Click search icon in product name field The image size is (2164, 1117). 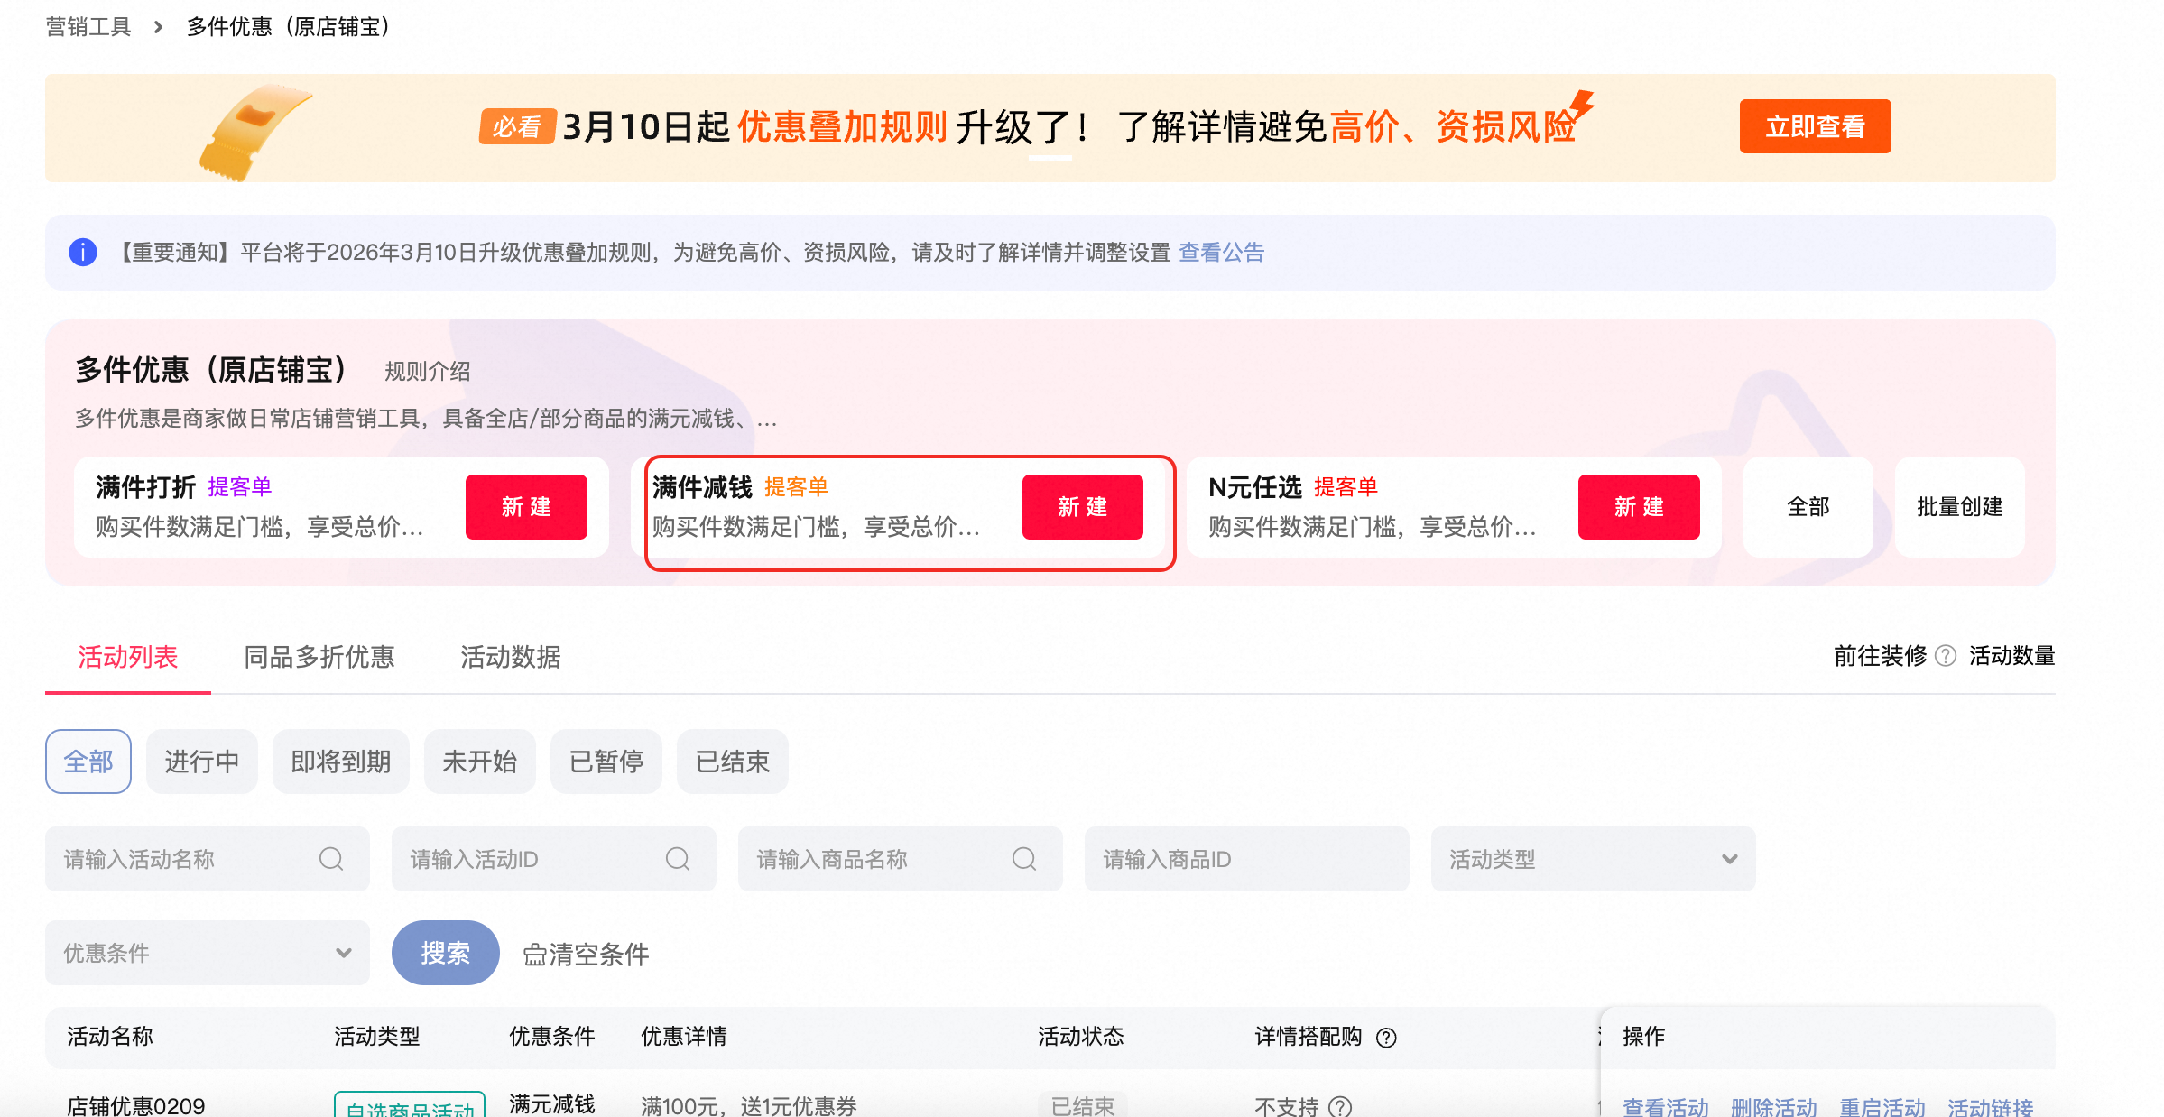[x=1024, y=859]
